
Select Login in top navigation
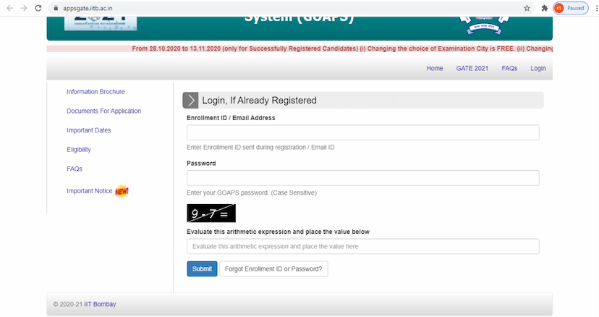click(x=538, y=68)
